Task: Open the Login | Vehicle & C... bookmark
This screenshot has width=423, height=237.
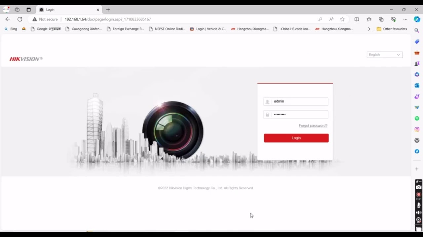Action: point(208,29)
